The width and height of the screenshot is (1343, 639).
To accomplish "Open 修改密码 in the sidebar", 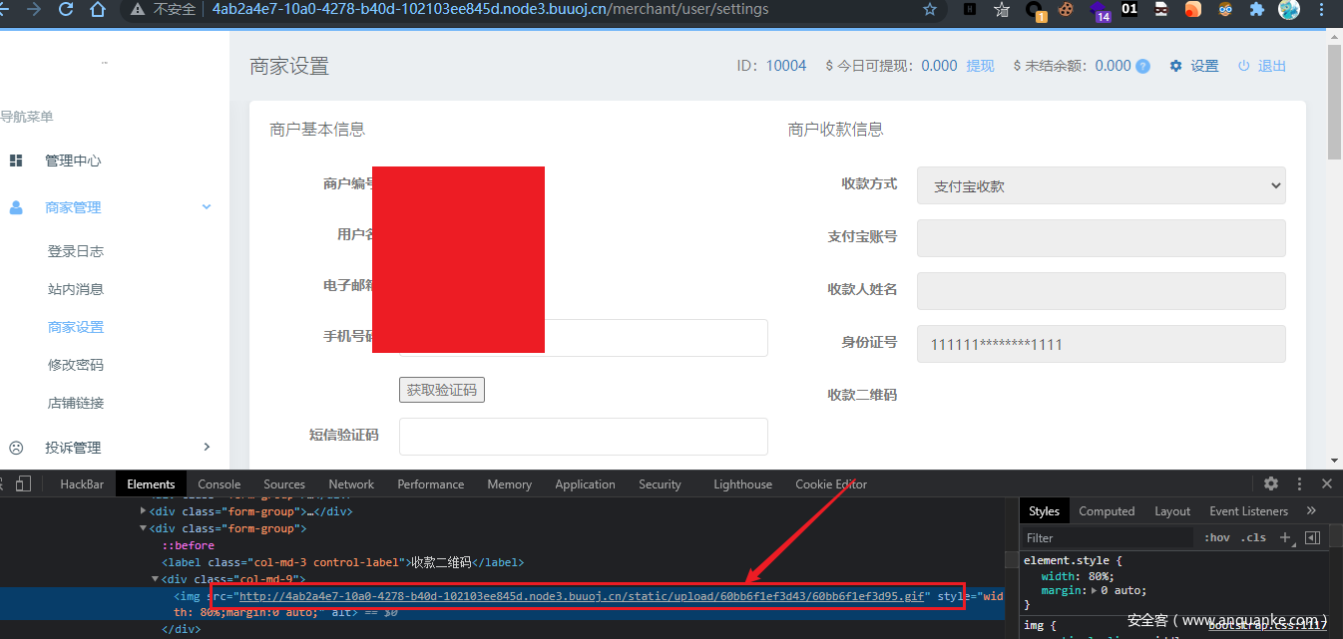I will (76, 365).
